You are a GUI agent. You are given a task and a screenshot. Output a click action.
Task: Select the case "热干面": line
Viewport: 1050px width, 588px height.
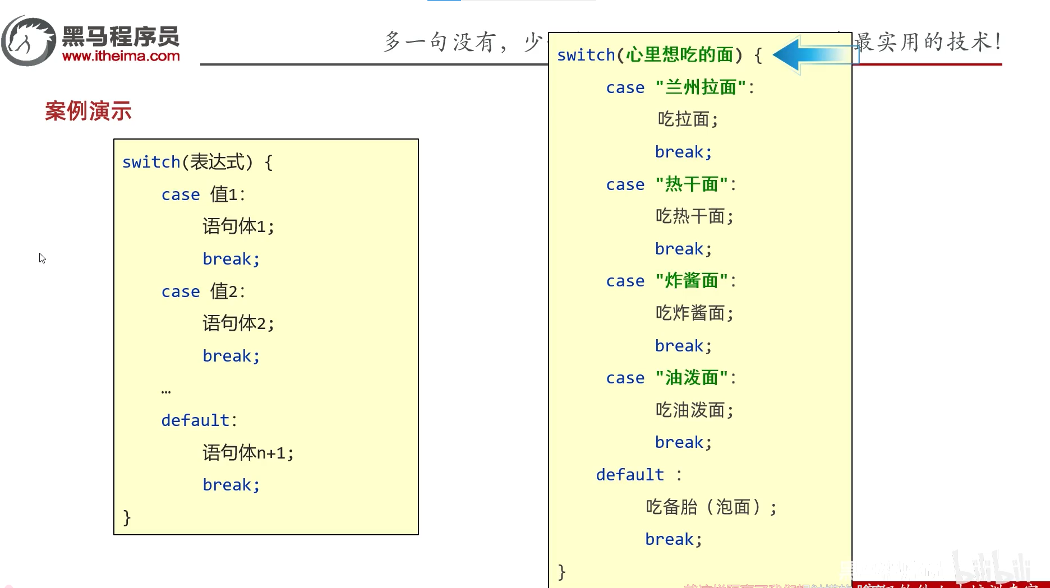click(x=671, y=184)
